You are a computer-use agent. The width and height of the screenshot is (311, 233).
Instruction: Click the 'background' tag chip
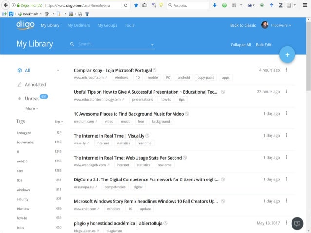point(161,121)
